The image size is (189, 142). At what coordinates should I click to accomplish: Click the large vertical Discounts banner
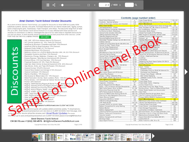pyautogui.click(x=14, y=71)
